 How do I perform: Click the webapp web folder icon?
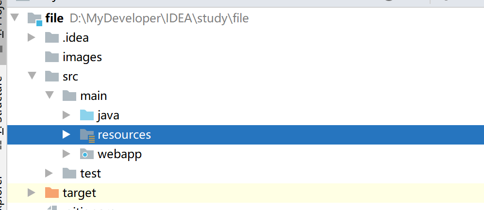click(87, 154)
